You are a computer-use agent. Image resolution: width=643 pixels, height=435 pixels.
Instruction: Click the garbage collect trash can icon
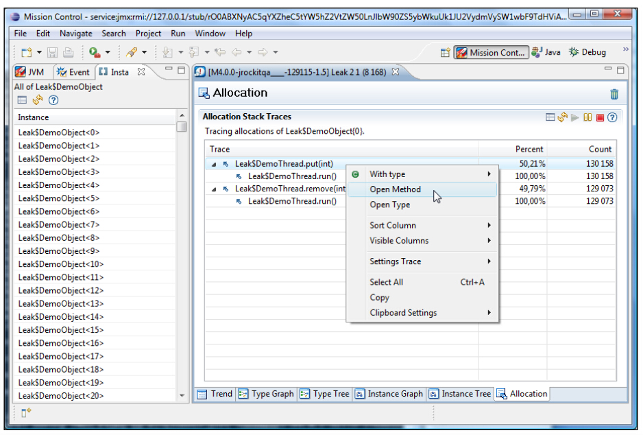pyautogui.click(x=614, y=94)
